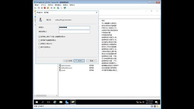Screen dimensions: 194x109
Task: Maximize the inner console window
Action: (152, 11)
